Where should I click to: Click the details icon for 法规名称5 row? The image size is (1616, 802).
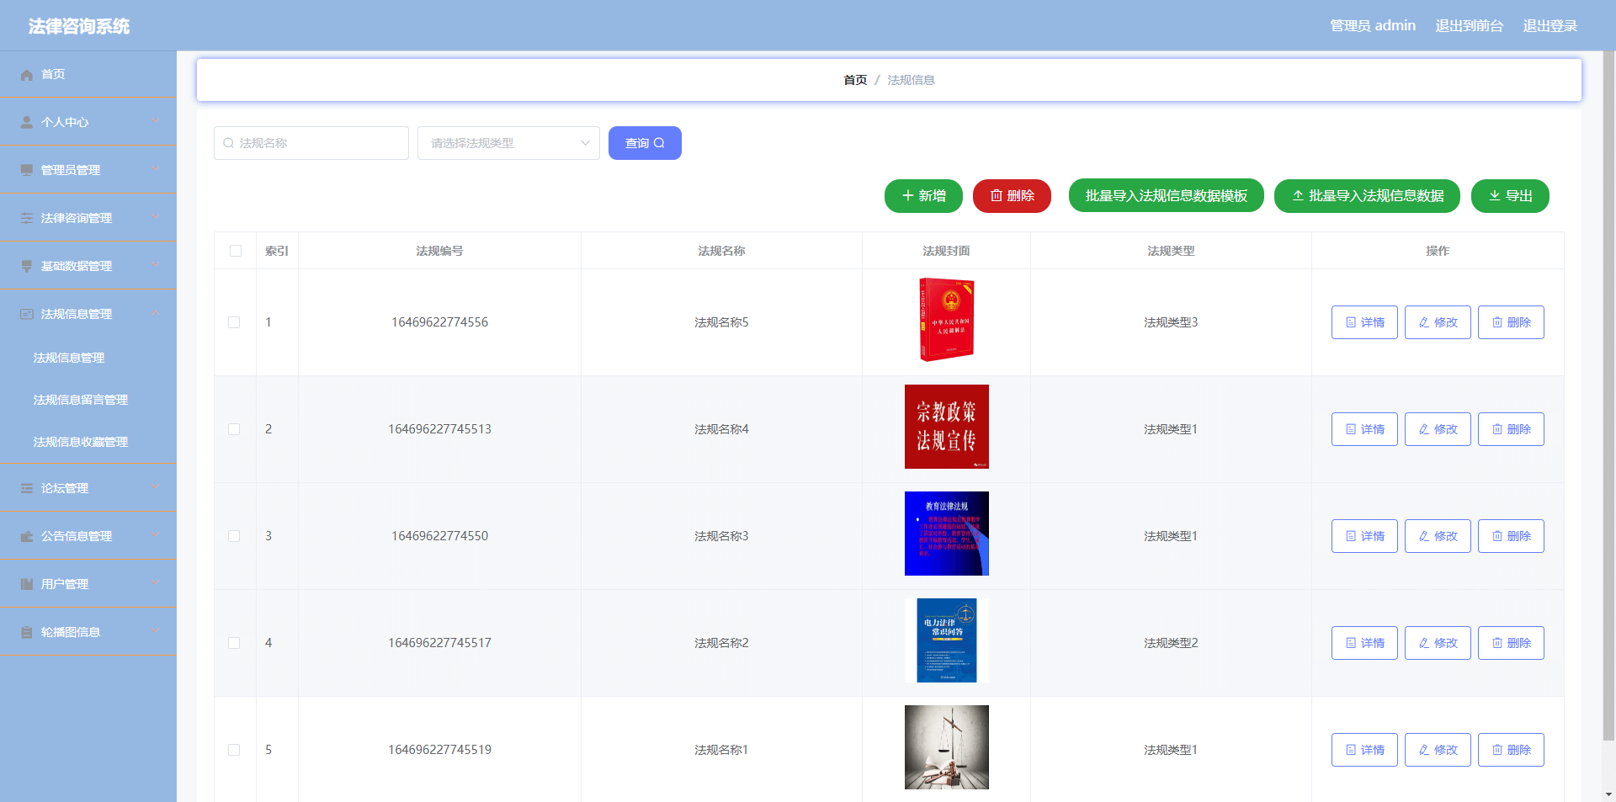click(x=1351, y=322)
